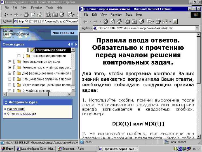Open History icon in Прочтите перед выполнением window toolbar
Screen dimensions: 202x152
point(141,22)
